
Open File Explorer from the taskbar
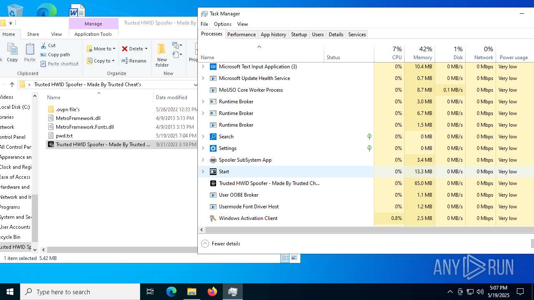(192, 292)
